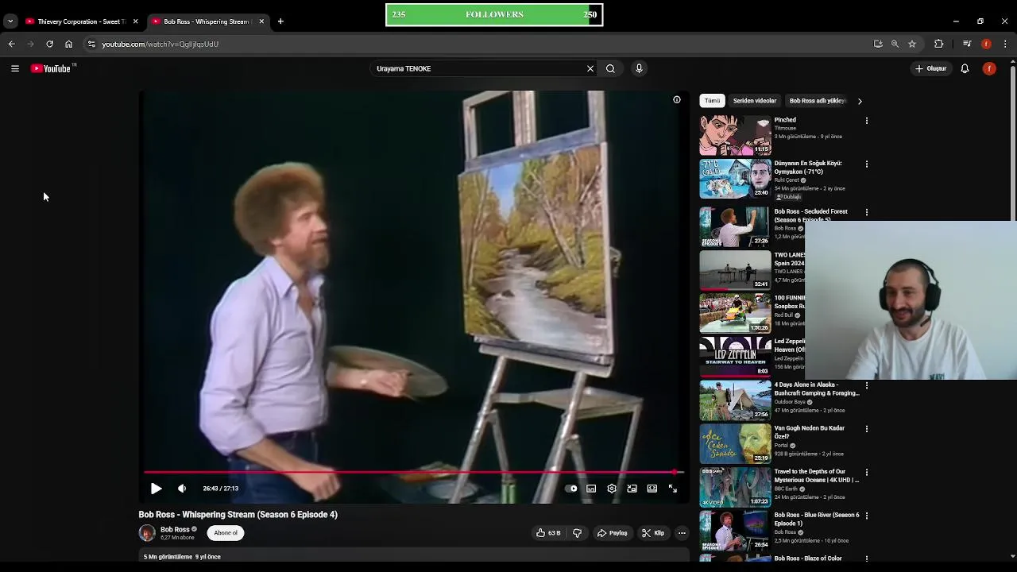
Task: Open YouTube notifications bell
Action: pyautogui.click(x=965, y=68)
